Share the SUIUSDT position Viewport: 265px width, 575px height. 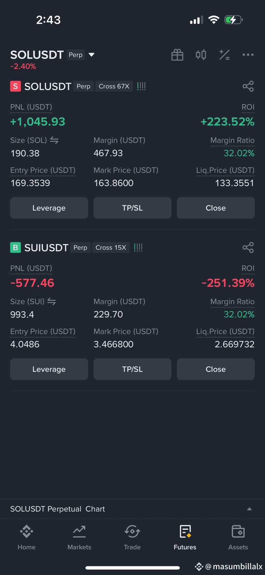[x=248, y=247]
